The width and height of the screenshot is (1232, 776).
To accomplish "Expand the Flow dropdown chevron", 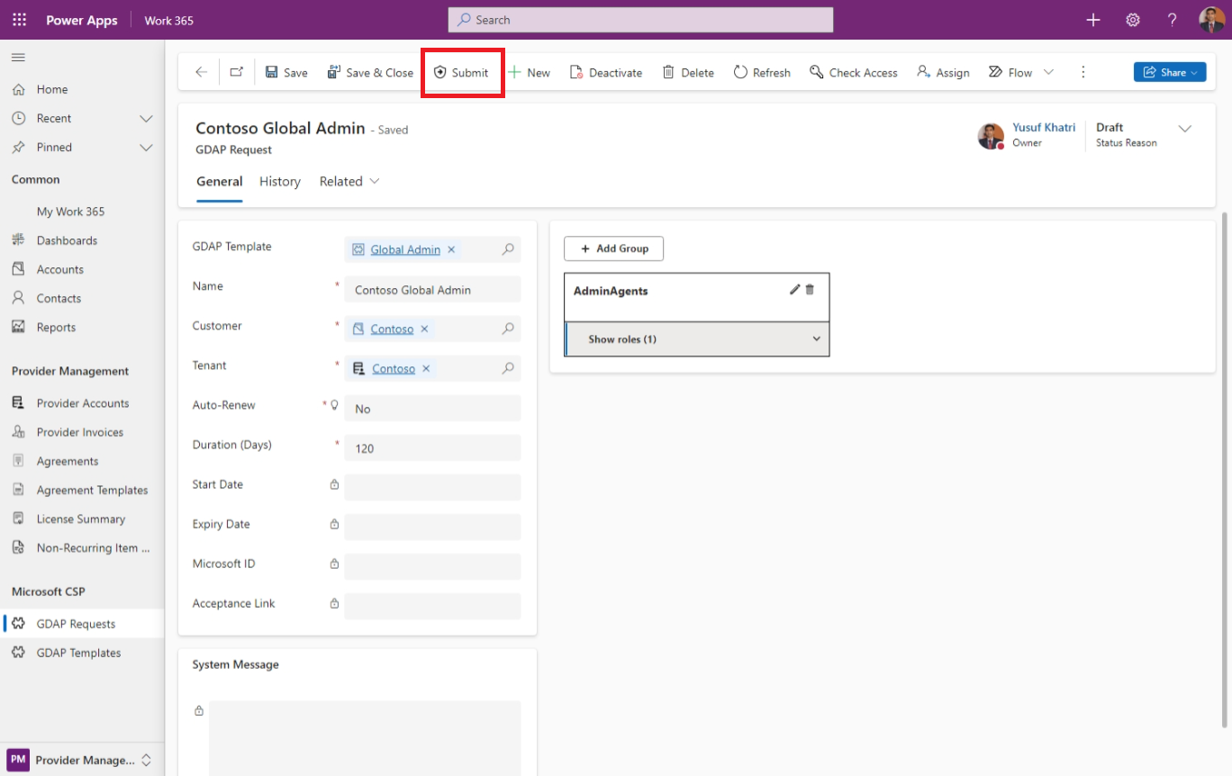I will point(1048,72).
